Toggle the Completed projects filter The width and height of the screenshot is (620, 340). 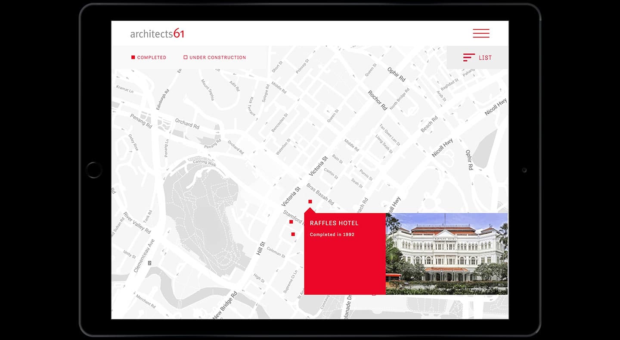point(149,57)
